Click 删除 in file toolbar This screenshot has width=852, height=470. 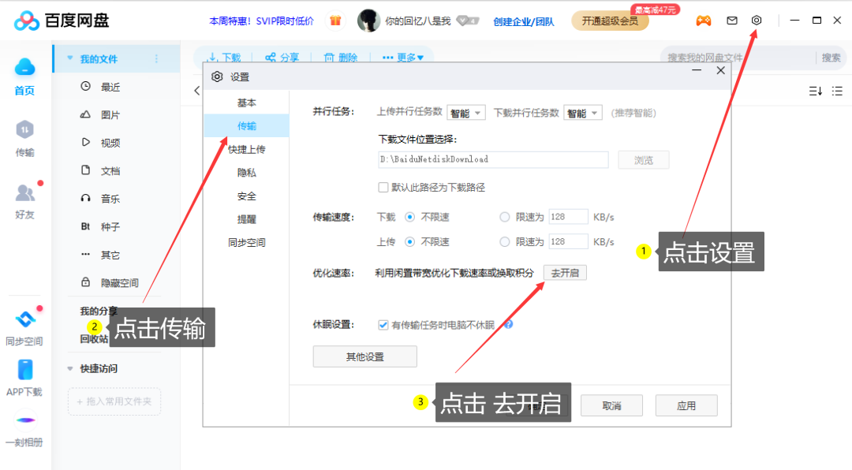point(341,58)
